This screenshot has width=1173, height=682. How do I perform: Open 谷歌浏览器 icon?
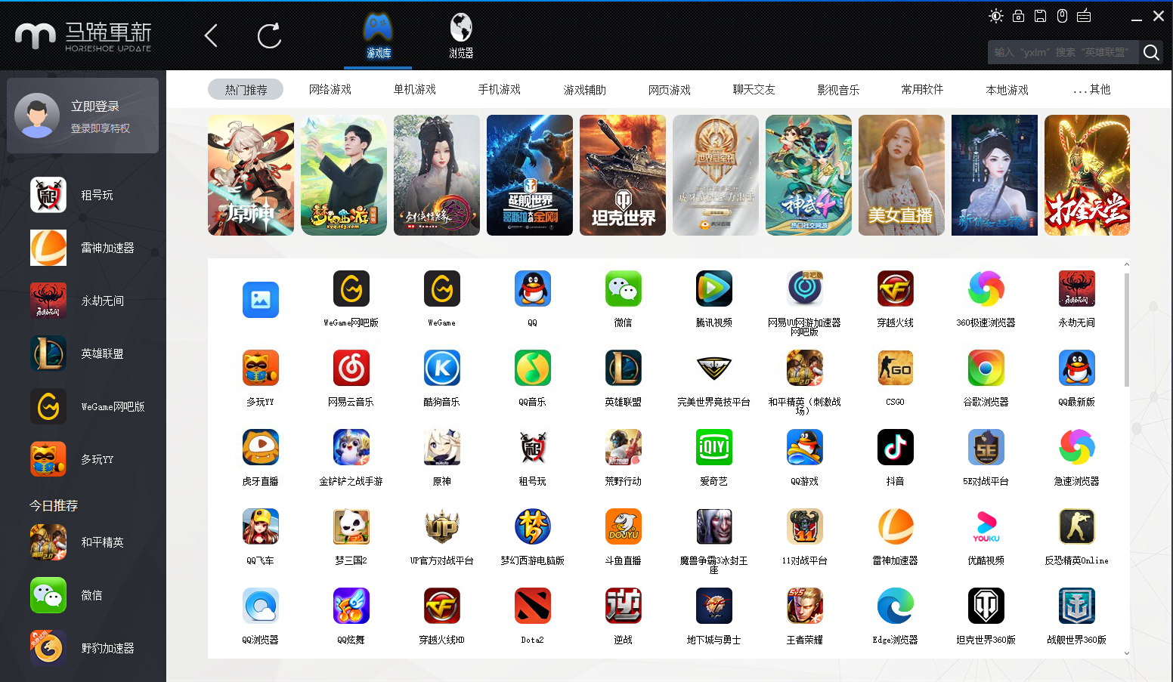(986, 368)
